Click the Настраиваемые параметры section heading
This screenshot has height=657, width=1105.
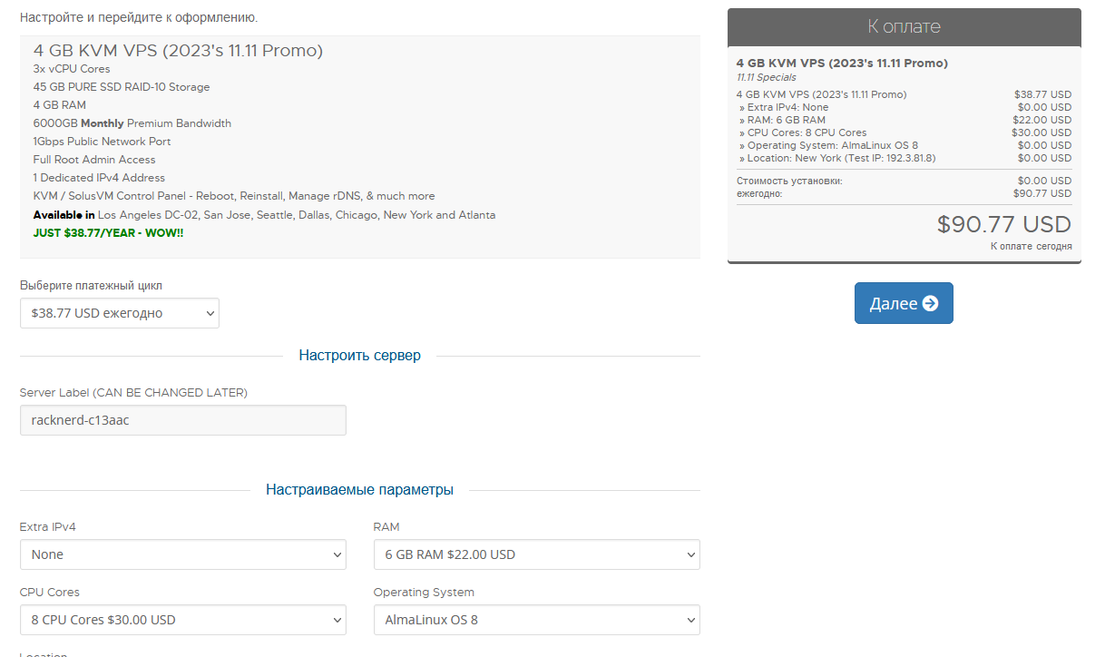(359, 490)
